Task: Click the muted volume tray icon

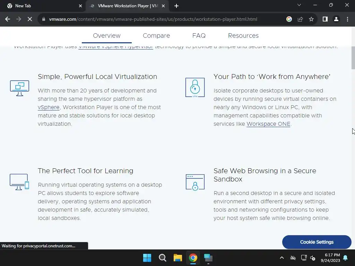Action: (313, 258)
